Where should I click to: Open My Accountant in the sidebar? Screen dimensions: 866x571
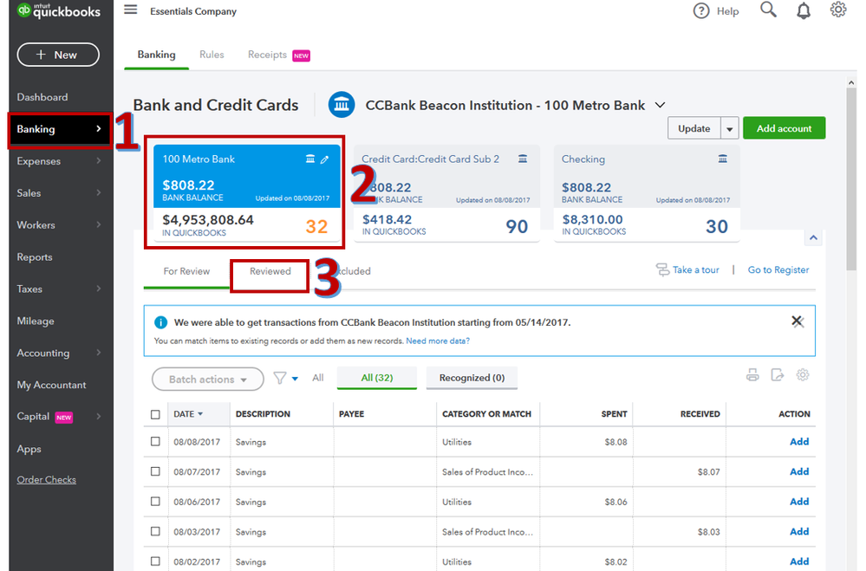51,385
